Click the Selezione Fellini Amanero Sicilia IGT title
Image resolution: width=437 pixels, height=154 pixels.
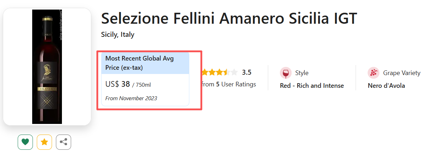coord(229,18)
